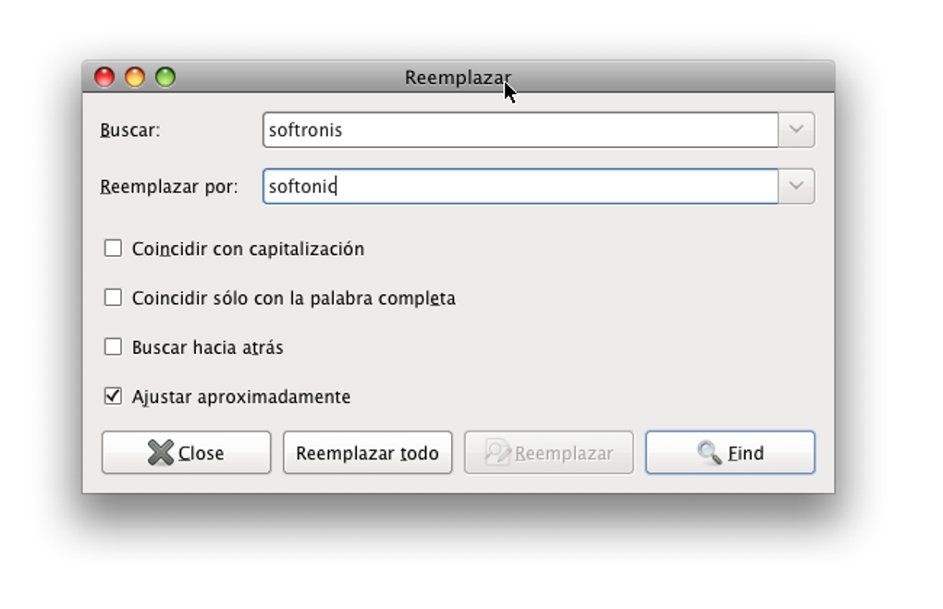Click the "Buscar:" field label
The width and height of the screenshot is (943, 609).
(130, 130)
